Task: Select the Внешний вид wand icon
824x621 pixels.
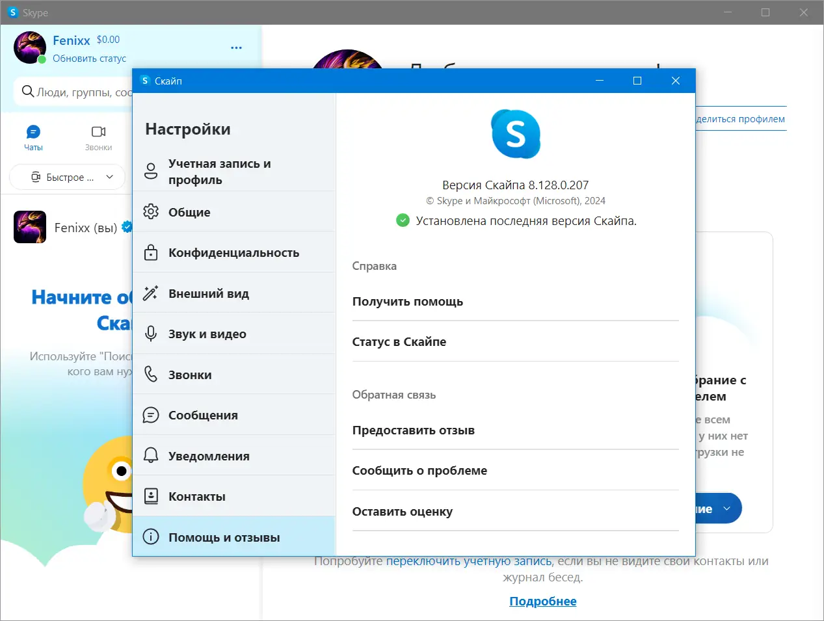Action: (x=150, y=293)
